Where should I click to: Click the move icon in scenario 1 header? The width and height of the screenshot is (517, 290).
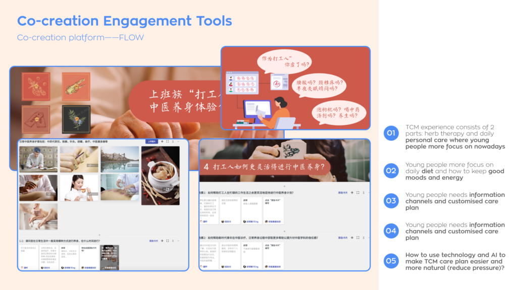click(352, 192)
